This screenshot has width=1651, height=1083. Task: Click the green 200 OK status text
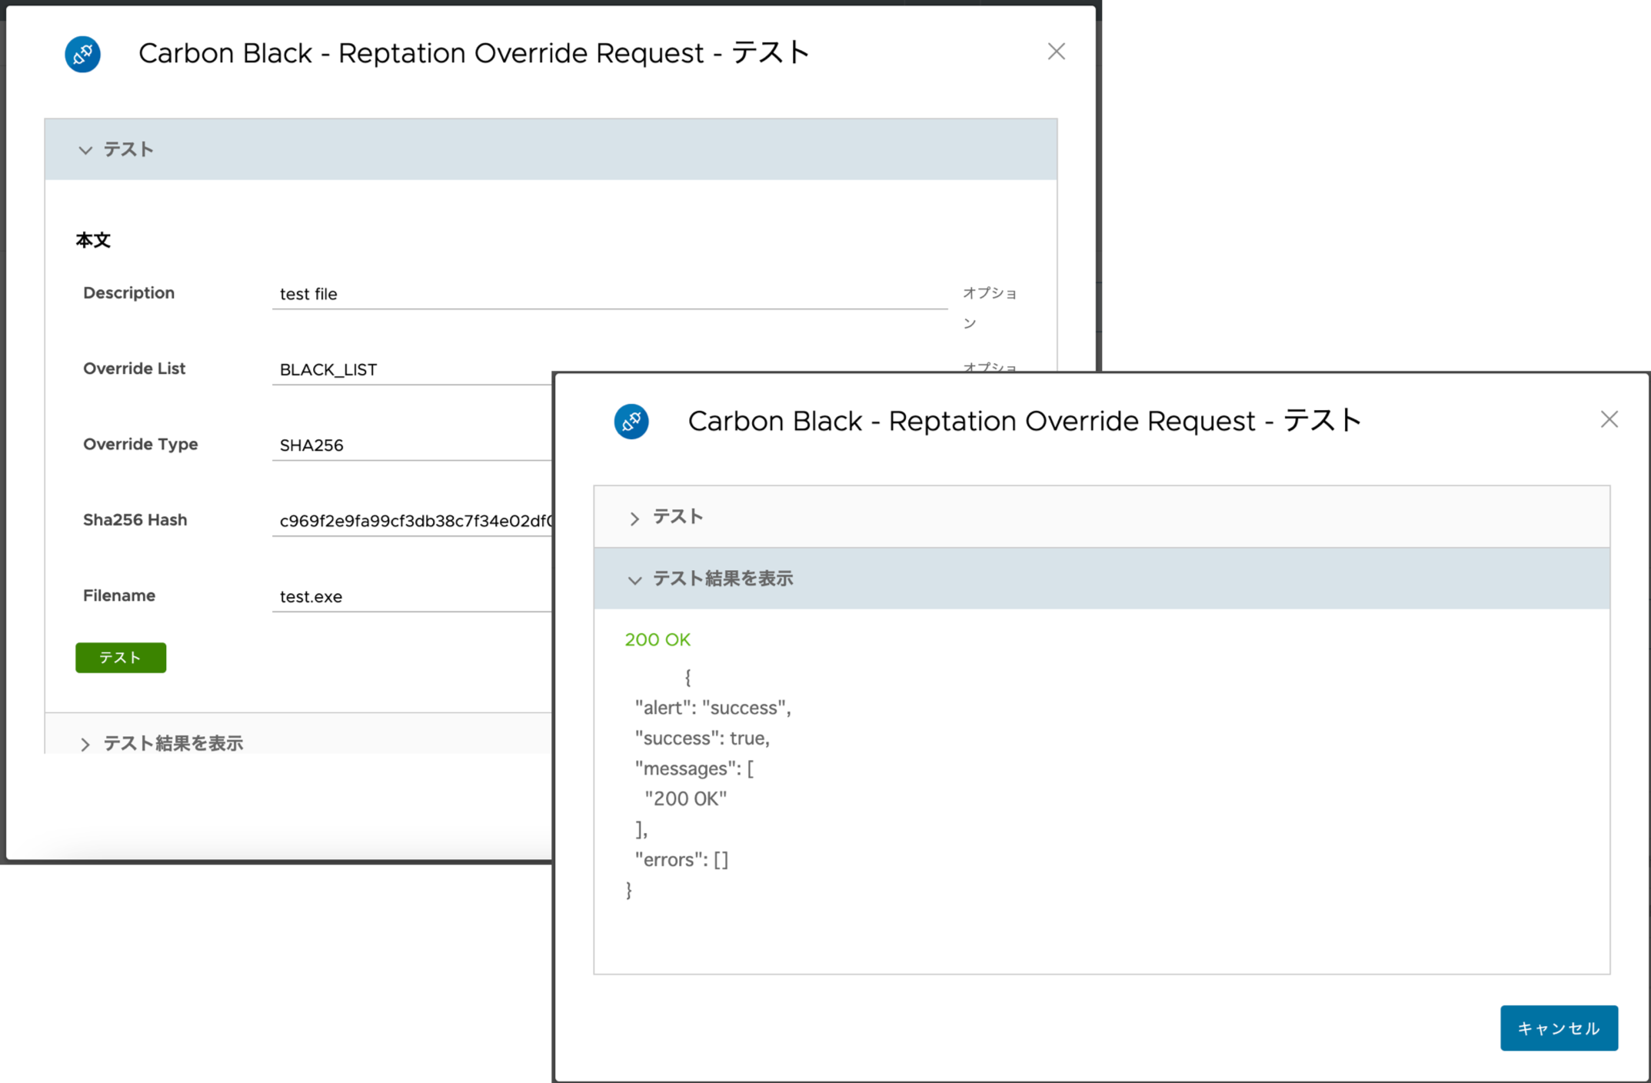point(657,640)
